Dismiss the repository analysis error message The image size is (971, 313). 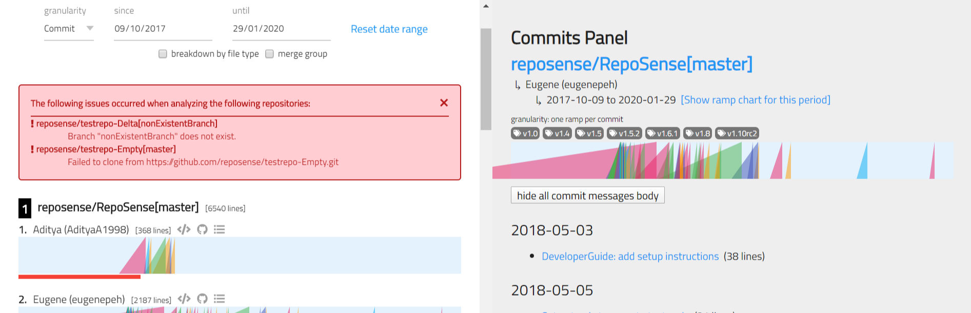pyautogui.click(x=443, y=103)
